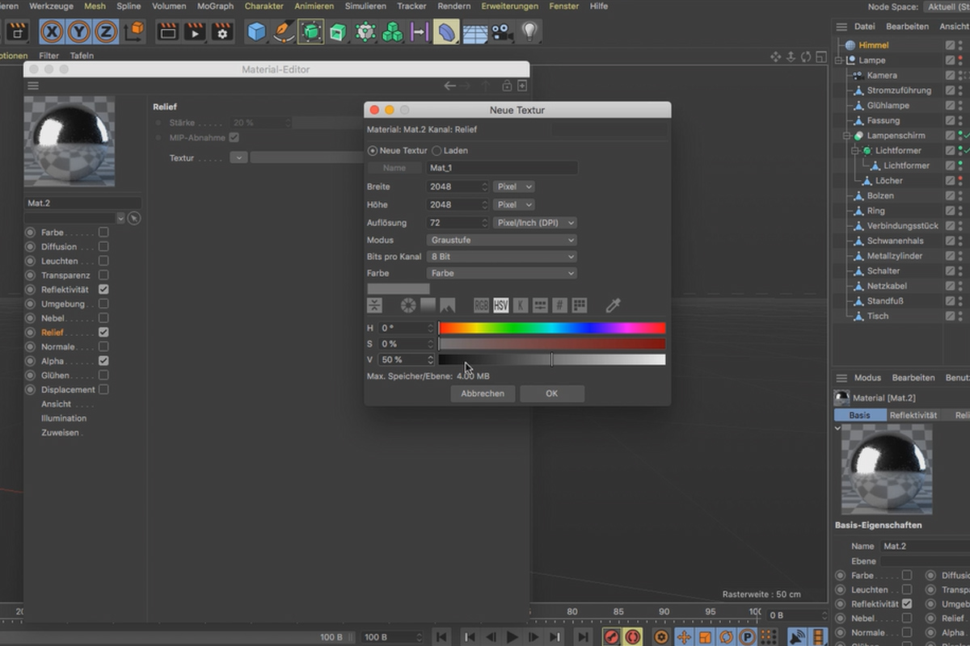970x646 pixels.
Task: Enable the Farbe channel checkbox in Material-Editor
Action: (x=103, y=233)
